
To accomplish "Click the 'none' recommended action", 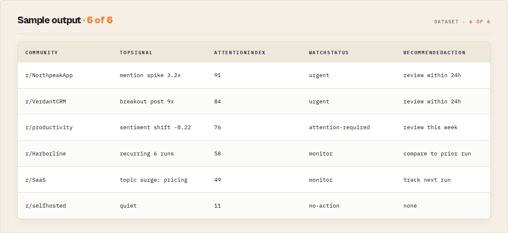I will [x=410, y=206].
